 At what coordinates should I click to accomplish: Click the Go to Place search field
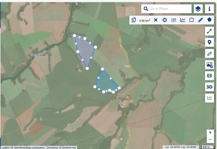pos(166,9)
